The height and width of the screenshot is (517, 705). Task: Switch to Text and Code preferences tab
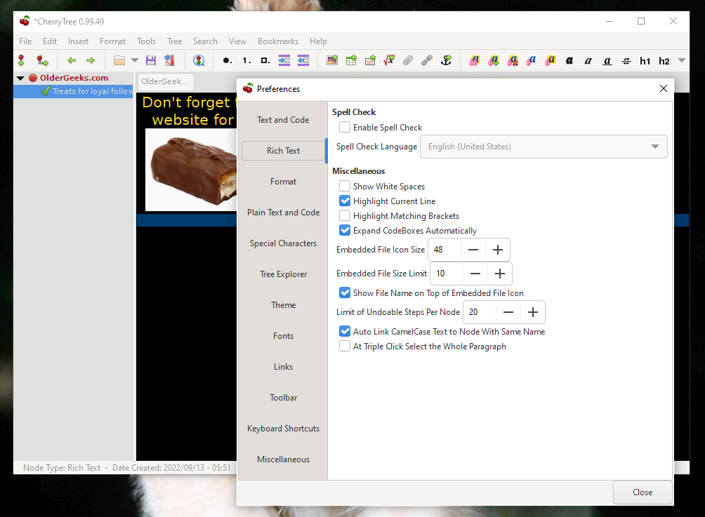(283, 120)
